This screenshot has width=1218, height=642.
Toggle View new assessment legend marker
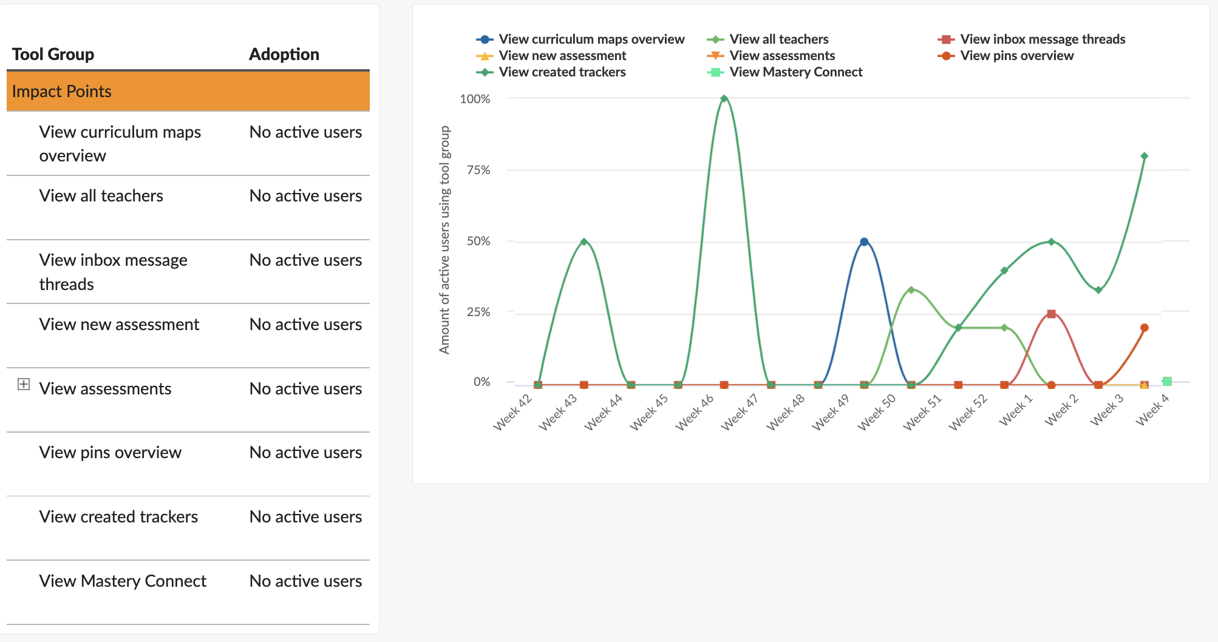click(x=485, y=56)
